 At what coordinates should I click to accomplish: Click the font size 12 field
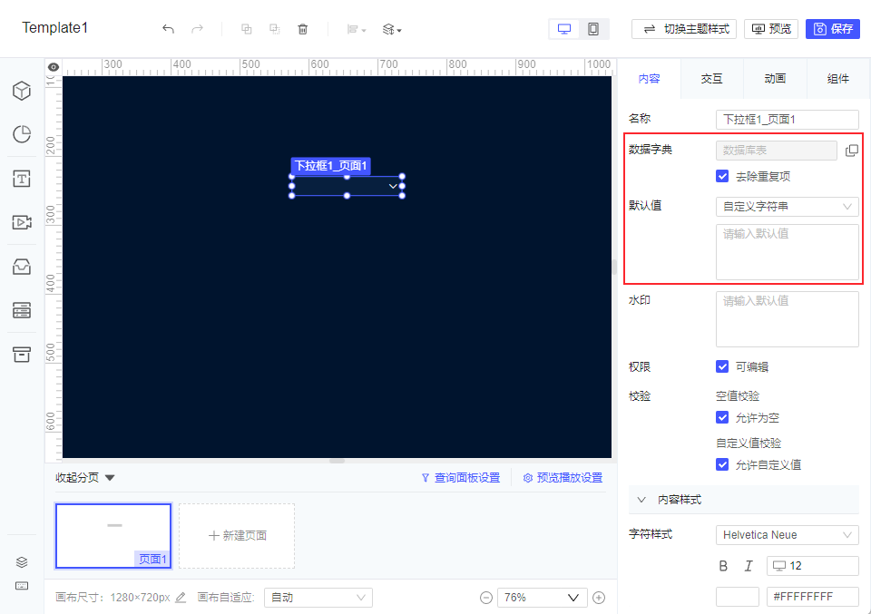[x=813, y=566]
